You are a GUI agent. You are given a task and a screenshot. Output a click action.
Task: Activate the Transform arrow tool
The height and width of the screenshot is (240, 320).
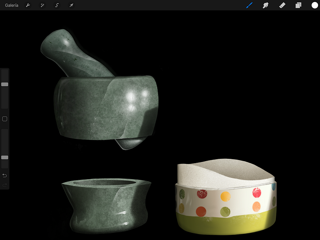pyautogui.click(x=71, y=5)
